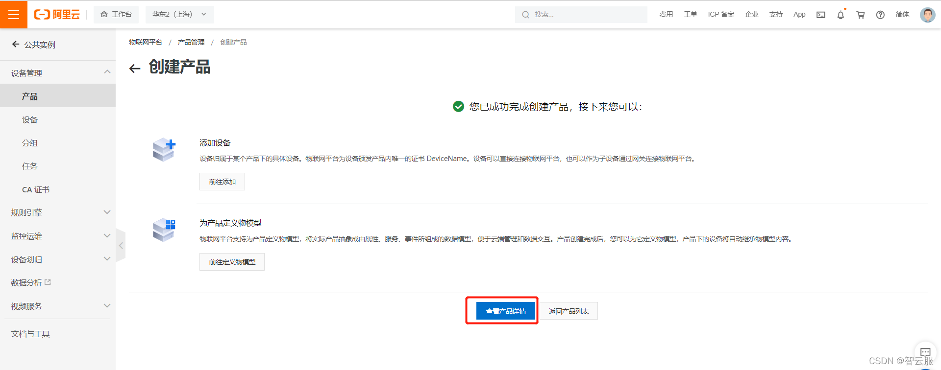Open 费用 in the top bar

[x=666, y=15]
